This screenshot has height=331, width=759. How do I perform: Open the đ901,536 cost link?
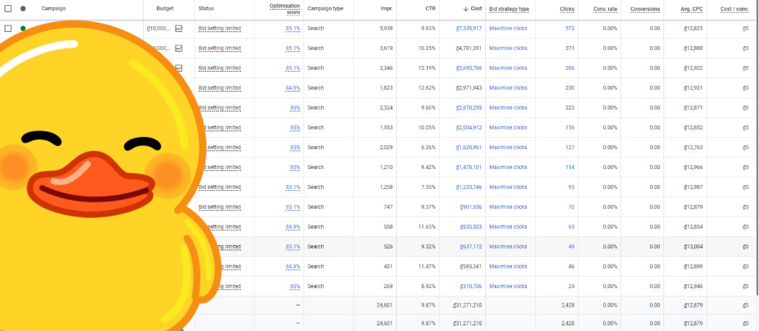471,207
